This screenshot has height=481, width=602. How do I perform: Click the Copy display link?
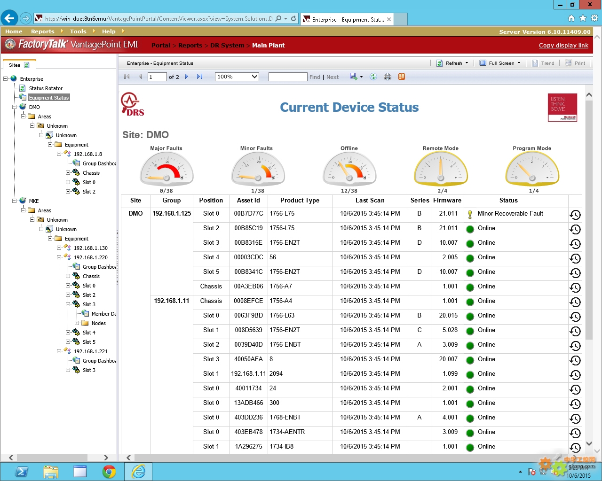click(563, 45)
